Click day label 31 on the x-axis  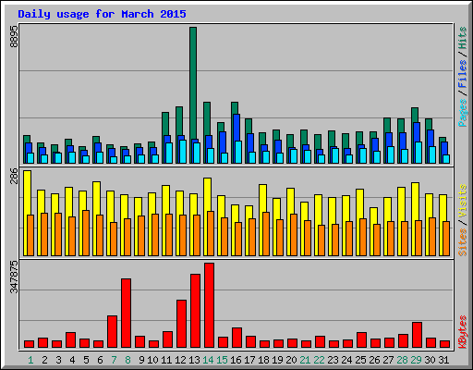pyautogui.click(x=443, y=360)
